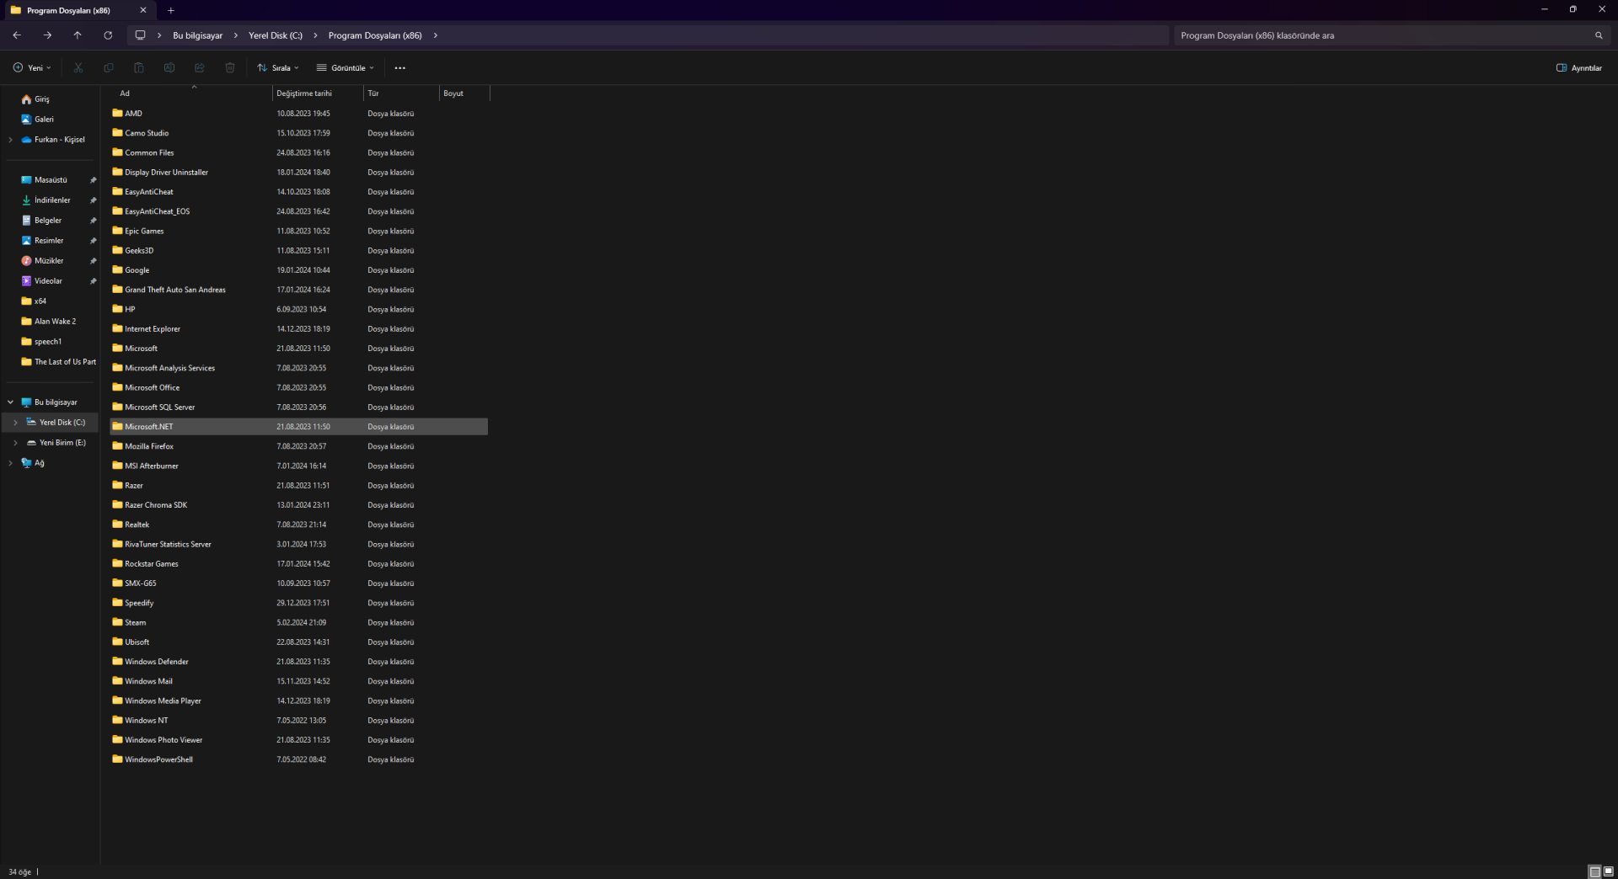
Task: Open a new tab with plus button
Action: click(x=171, y=10)
